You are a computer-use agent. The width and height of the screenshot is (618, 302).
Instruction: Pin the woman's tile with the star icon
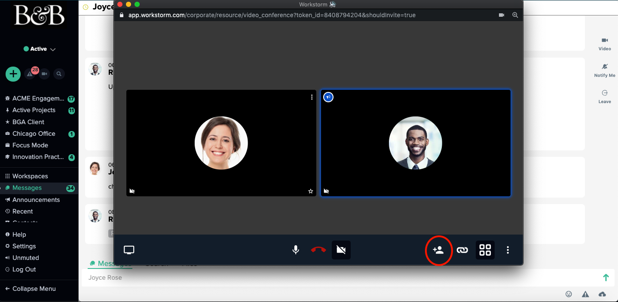[x=311, y=191]
